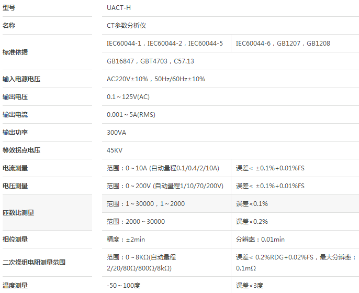This screenshot has width=359, height=293.
Task: Click the 0~10A current range cell
Action: pyautogui.click(x=163, y=168)
